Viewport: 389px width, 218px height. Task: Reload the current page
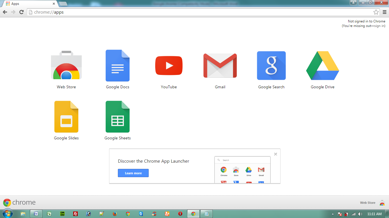pos(21,12)
